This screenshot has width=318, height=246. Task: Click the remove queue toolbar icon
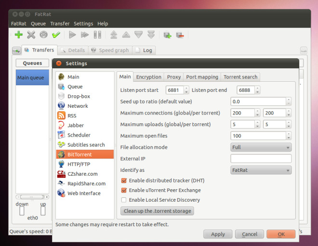click(x=180, y=35)
